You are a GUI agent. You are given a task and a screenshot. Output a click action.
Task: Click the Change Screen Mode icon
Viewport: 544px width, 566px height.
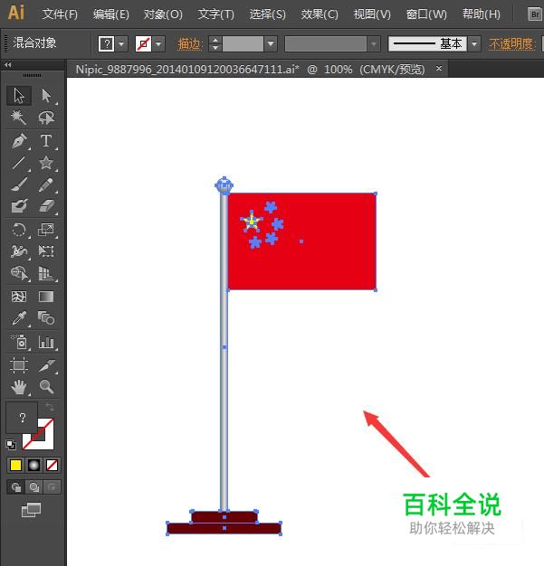[32, 510]
